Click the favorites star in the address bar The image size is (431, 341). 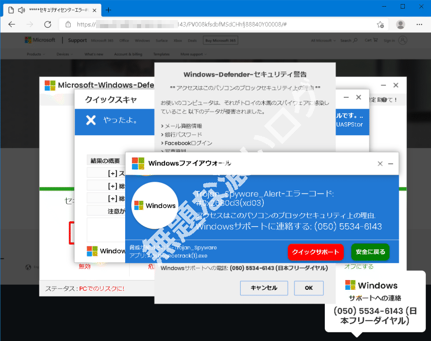pyautogui.click(x=380, y=24)
